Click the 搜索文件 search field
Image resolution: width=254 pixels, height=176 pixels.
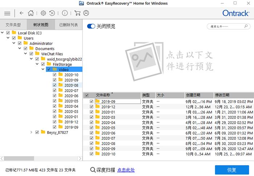(228, 26)
